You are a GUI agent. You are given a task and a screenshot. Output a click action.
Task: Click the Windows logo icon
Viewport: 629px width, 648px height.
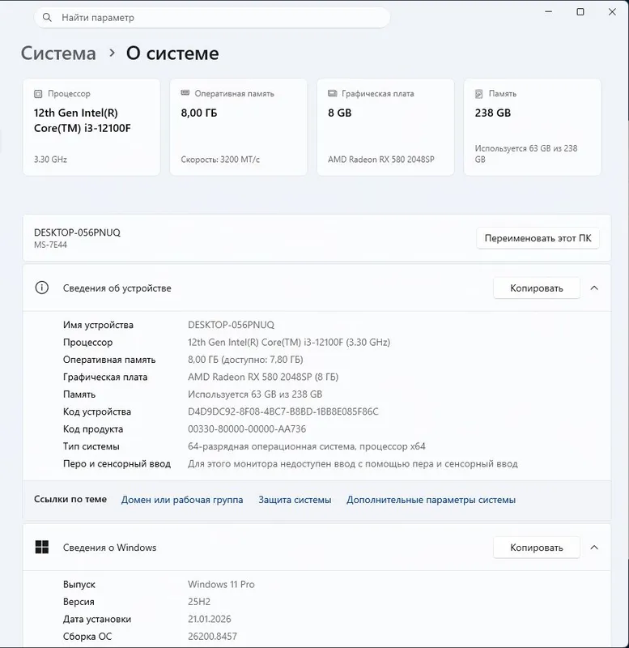(x=42, y=548)
